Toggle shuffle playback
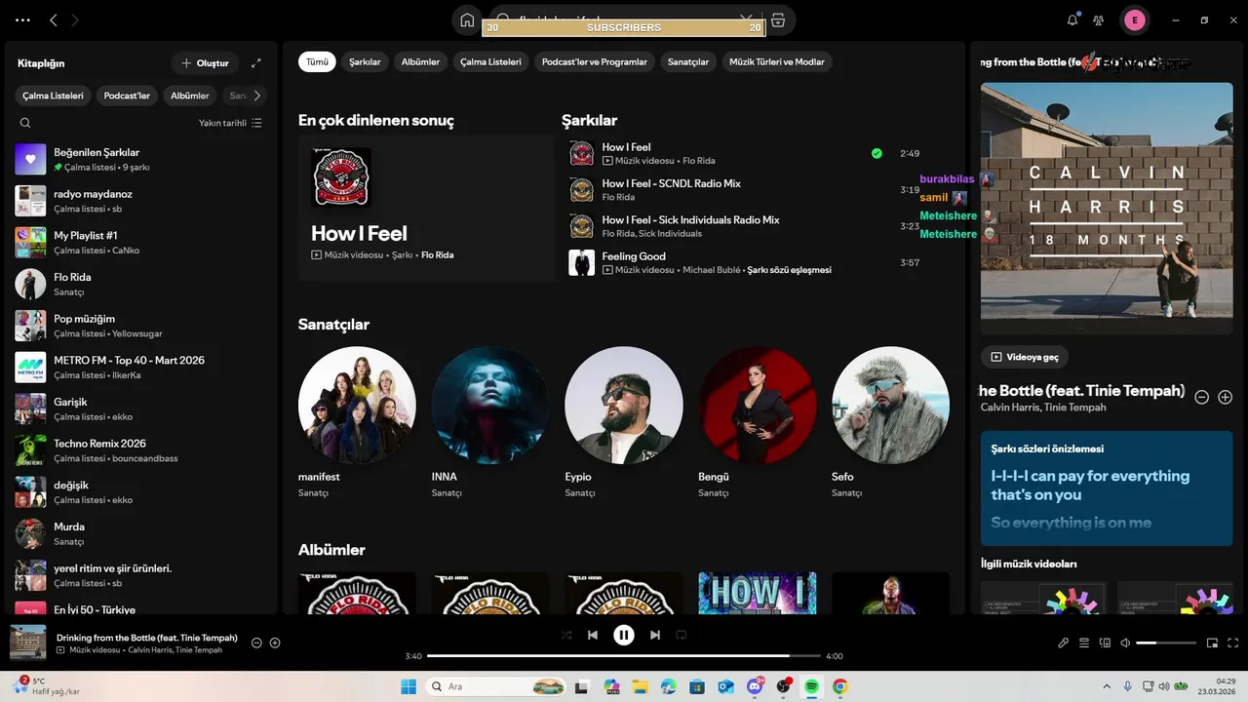Screen dimensions: 1248x702 pos(566,635)
